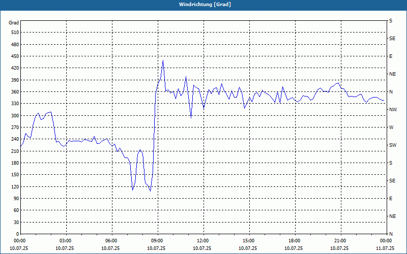Click the 10.07.25 date under 21:00
Viewport: 407px width, 254px height.
click(x=339, y=248)
